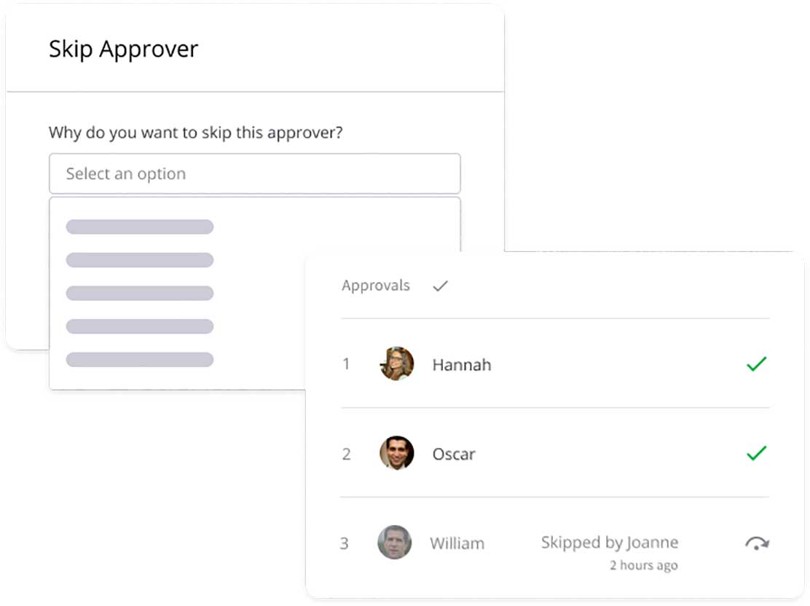Click the skip arrow icon for William

tap(758, 543)
